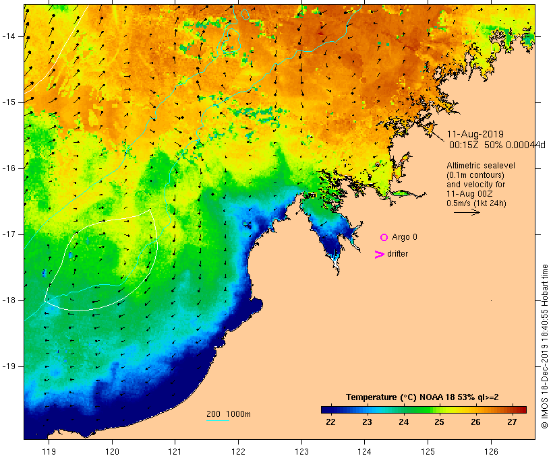The image size is (553, 458).
Task: Click the longitude label 125
Action: click(428, 451)
